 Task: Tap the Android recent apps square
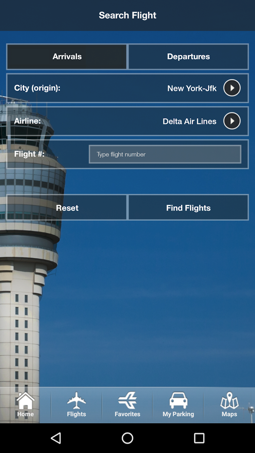coord(199,438)
